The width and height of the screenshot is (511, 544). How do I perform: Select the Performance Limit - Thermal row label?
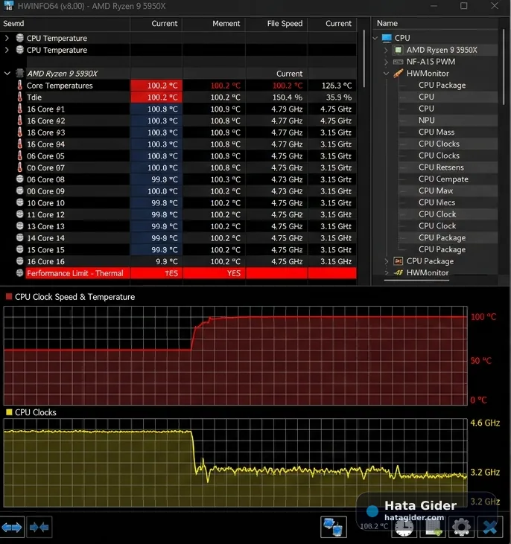[74, 273]
